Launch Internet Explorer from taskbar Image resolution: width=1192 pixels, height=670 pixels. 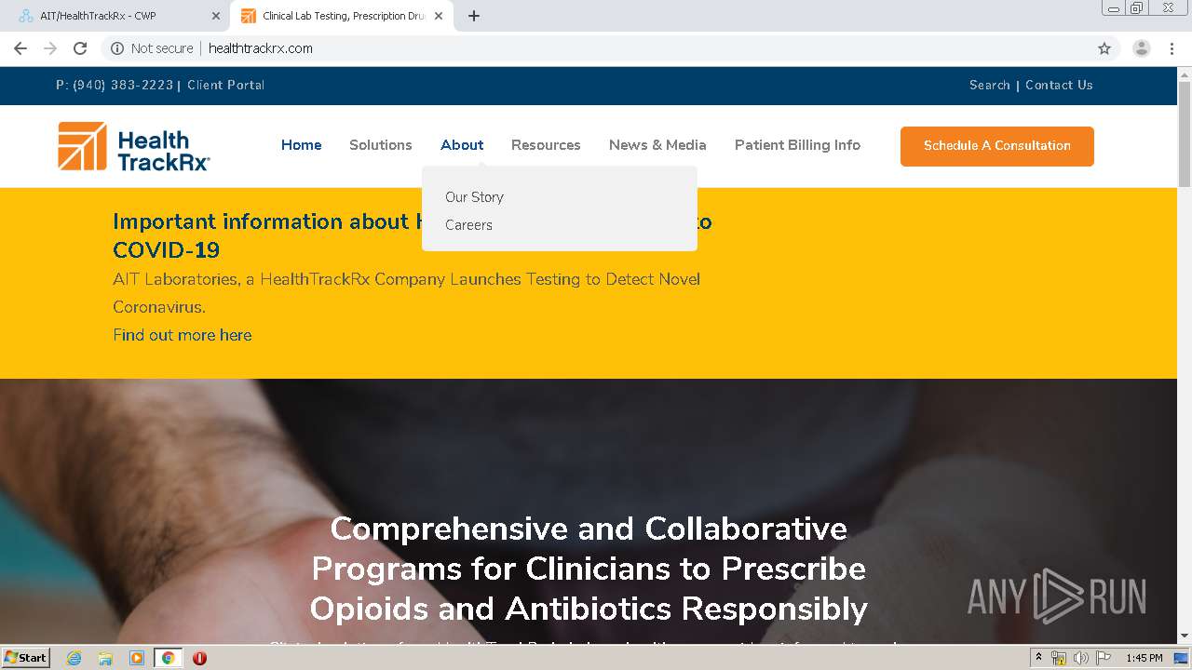coord(74,658)
